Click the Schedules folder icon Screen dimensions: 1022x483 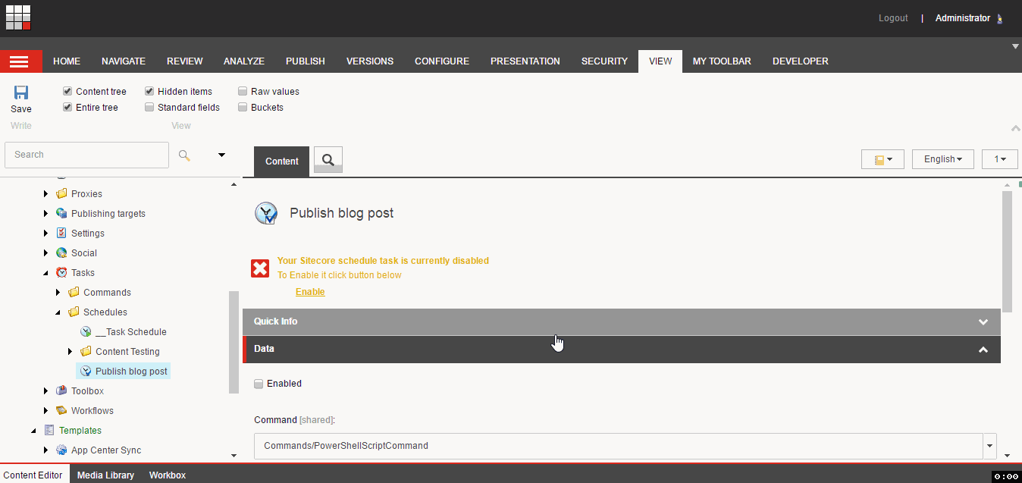[x=74, y=312]
